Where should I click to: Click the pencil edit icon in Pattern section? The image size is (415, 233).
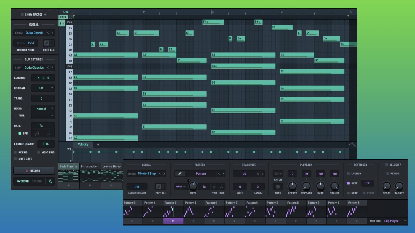click(180, 174)
